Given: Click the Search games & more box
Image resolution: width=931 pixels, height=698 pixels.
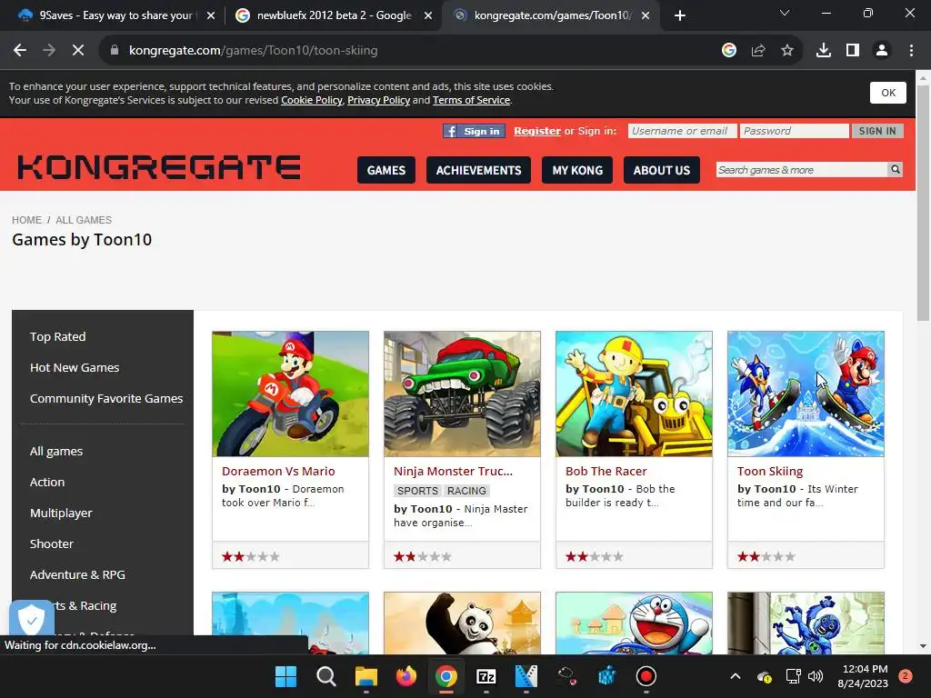Looking at the screenshot, I should (802, 170).
